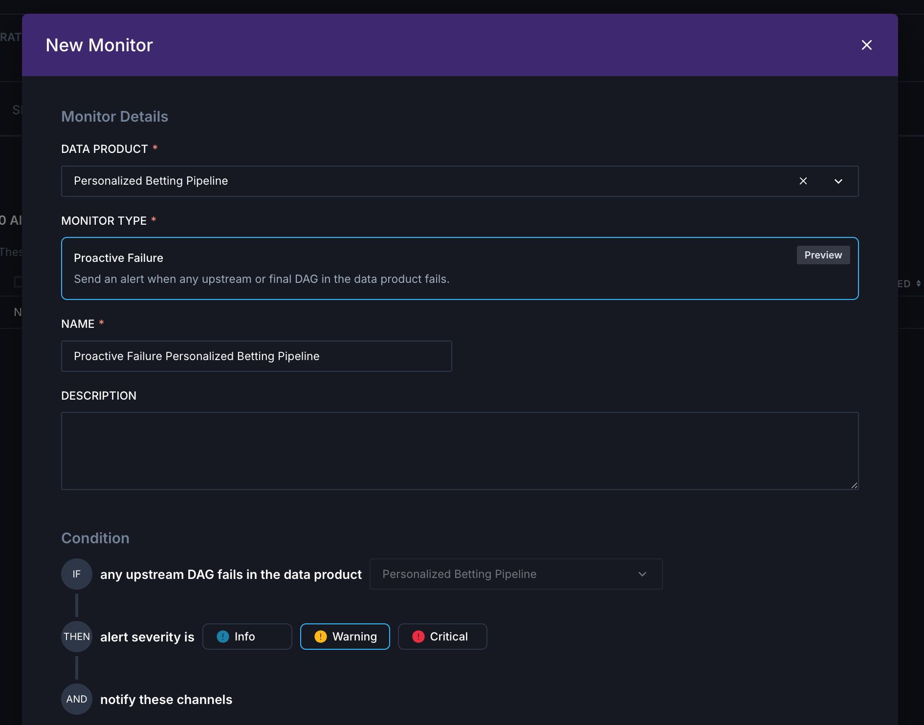Select the Monitor Details section heading
The width and height of the screenshot is (924, 725).
tap(114, 116)
